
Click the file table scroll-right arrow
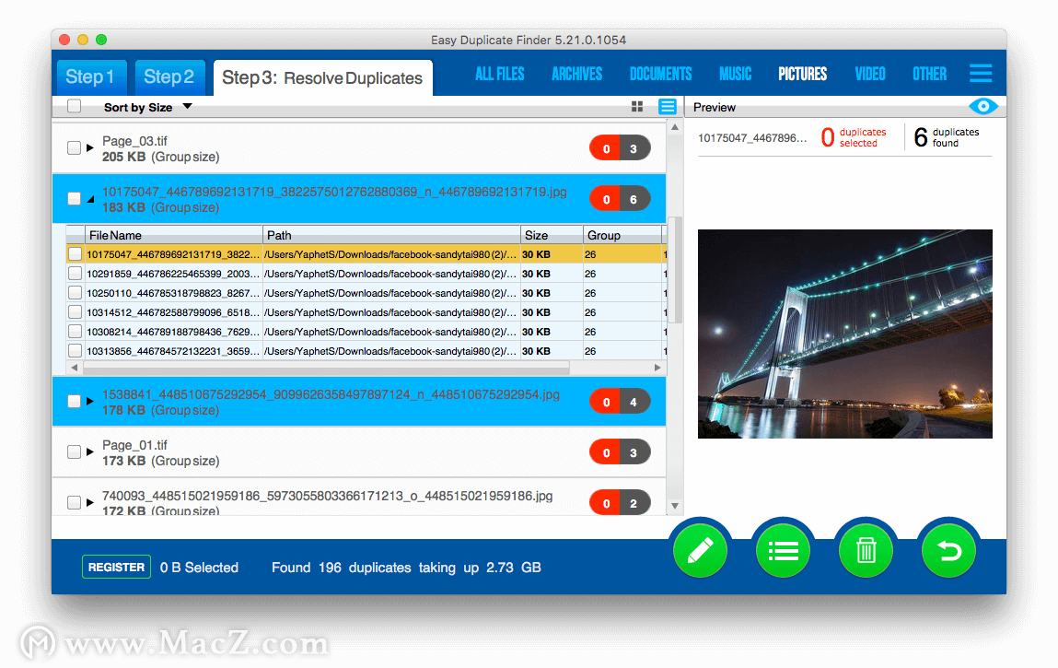point(657,368)
